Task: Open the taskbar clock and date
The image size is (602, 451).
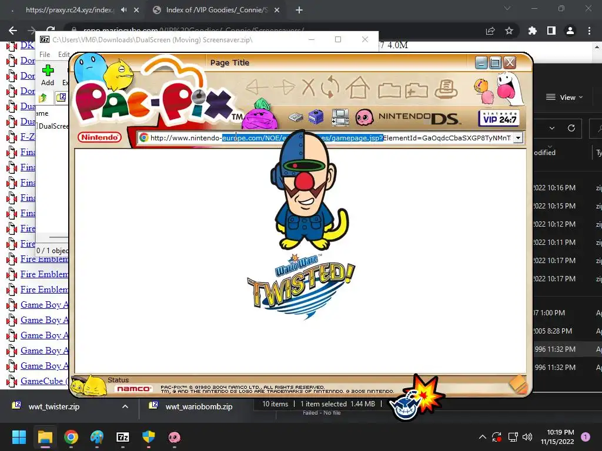Action: click(557, 437)
